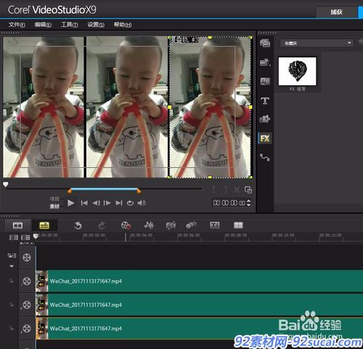The height and width of the screenshot is (349, 363).
Task: Expand ripple editing options arrow
Action: tap(12, 266)
